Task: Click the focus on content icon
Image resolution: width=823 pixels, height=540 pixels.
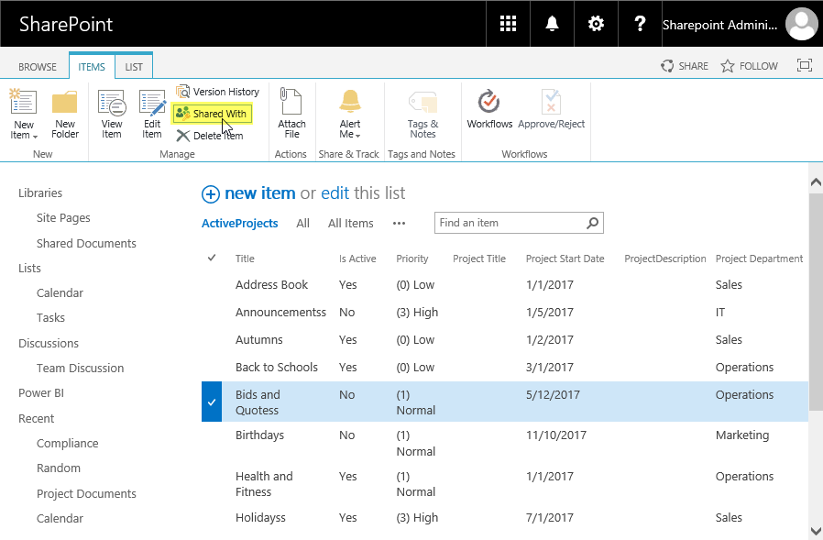Action: click(x=804, y=65)
